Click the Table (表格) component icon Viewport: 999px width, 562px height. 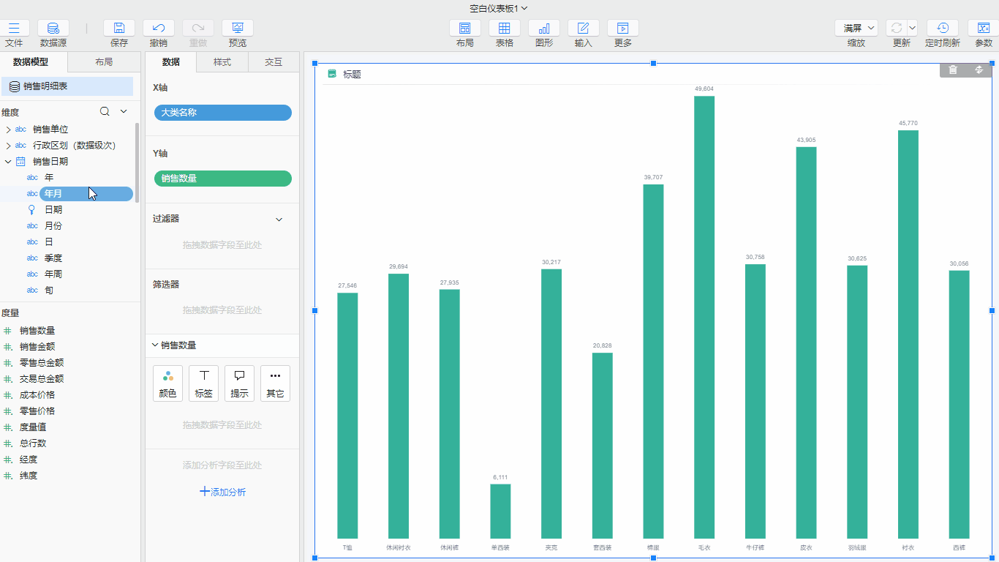pyautogui.click(x=504, y=29)
